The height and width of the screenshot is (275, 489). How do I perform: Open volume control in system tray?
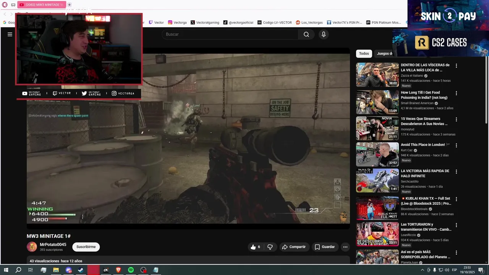447,270
